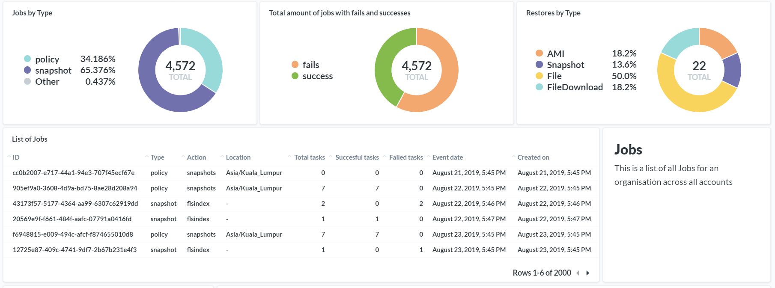
Task: Select job row cc0b2007-e717-44a1-94e3-707f45ecf67e
Action: click(74, 173)
